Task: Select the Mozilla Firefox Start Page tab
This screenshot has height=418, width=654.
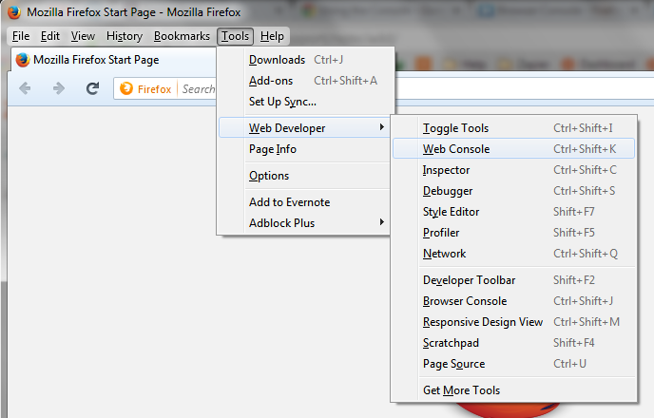Action: [x=113, y=60]
